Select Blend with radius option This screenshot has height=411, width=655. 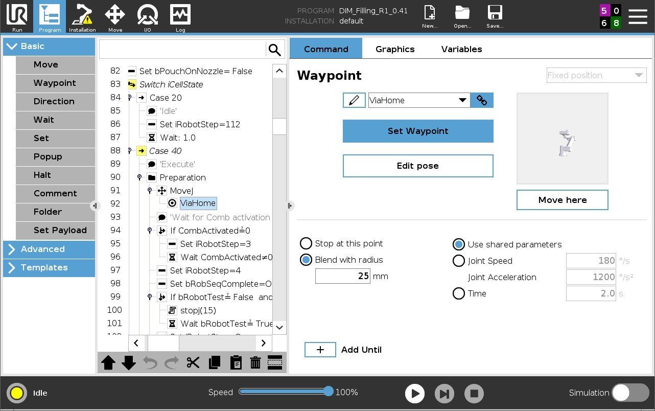coord(306,260)
